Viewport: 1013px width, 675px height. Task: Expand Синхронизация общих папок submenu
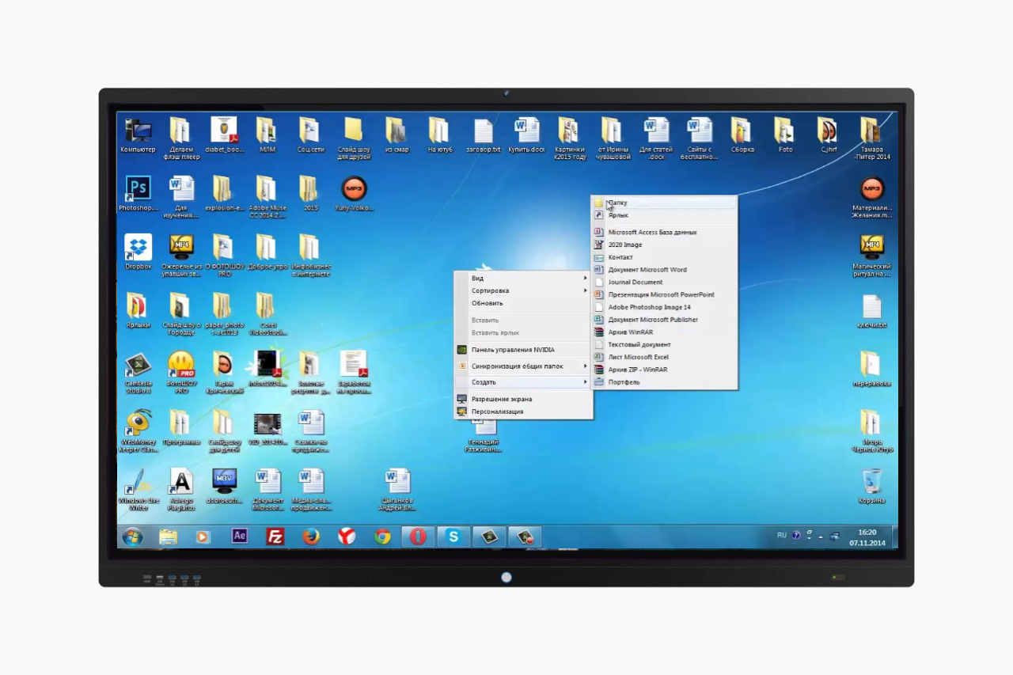click(x=523, y=366)
